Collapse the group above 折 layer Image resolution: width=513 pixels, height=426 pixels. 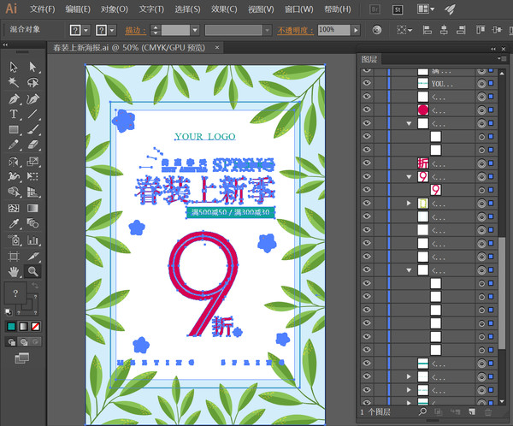[x=409, y=124]
